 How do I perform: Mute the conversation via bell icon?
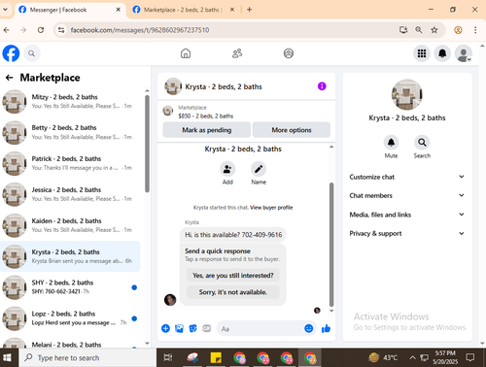pyautogui.click(x=391, y=143)
